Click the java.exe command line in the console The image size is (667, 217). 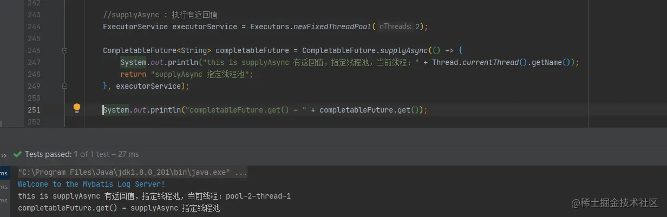(x=133, y=173)
